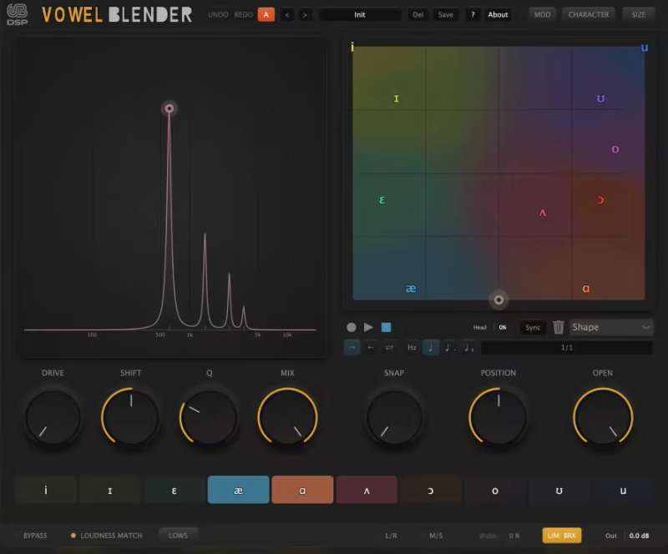Toggle the ʌ vowel button in bottom row
Image resolution: width=668 pixels, height=554 pixels.
367,490
